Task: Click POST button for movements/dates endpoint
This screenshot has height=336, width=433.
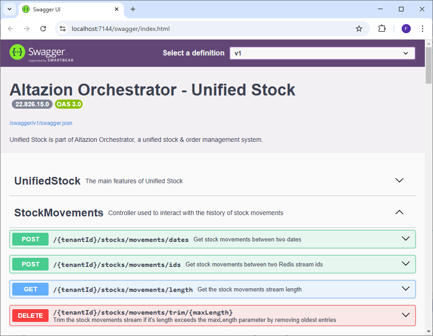Action: pos(30,239)
